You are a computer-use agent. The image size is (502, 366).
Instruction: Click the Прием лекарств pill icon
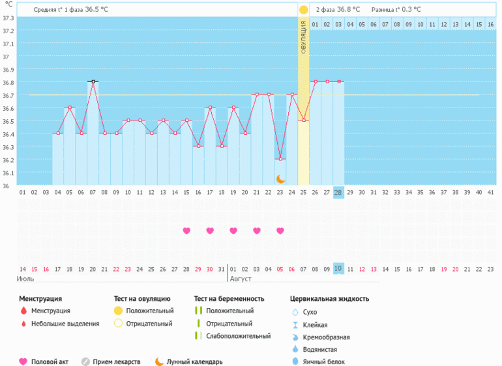[x=85, y=362]
